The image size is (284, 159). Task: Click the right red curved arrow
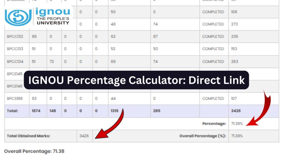click(259, 109)
